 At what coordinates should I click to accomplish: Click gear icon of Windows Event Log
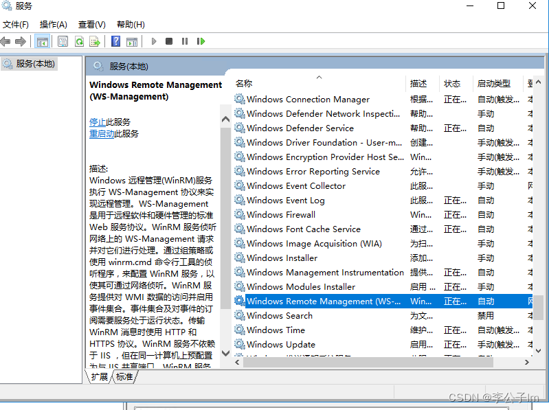[240, 200]
